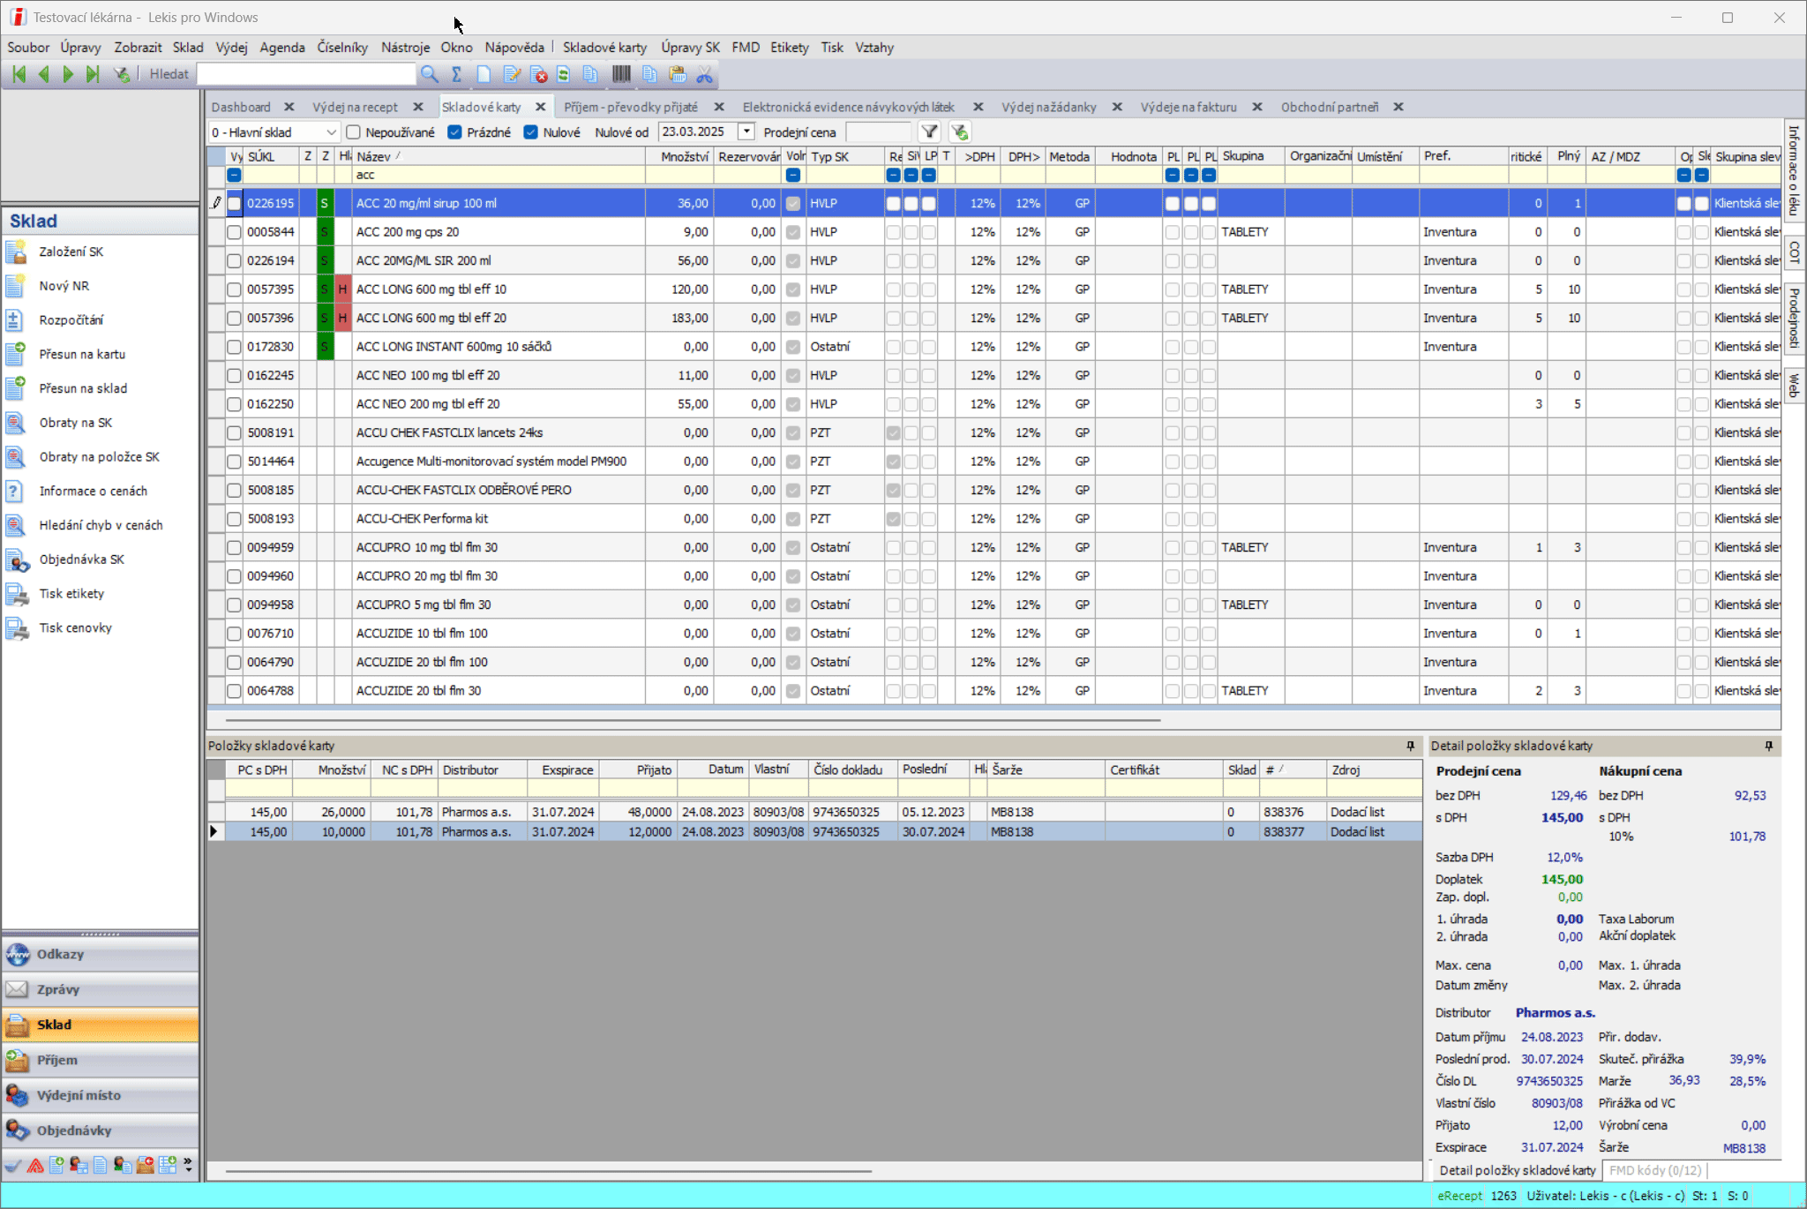
Task: Open Tisk etikety action
Action: 71,593
